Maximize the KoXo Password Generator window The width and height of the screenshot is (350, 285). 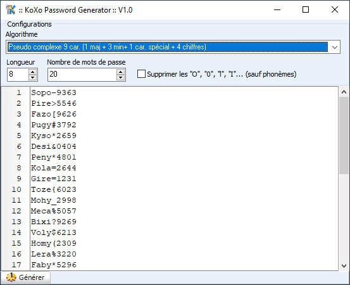[x=306, y=9]
